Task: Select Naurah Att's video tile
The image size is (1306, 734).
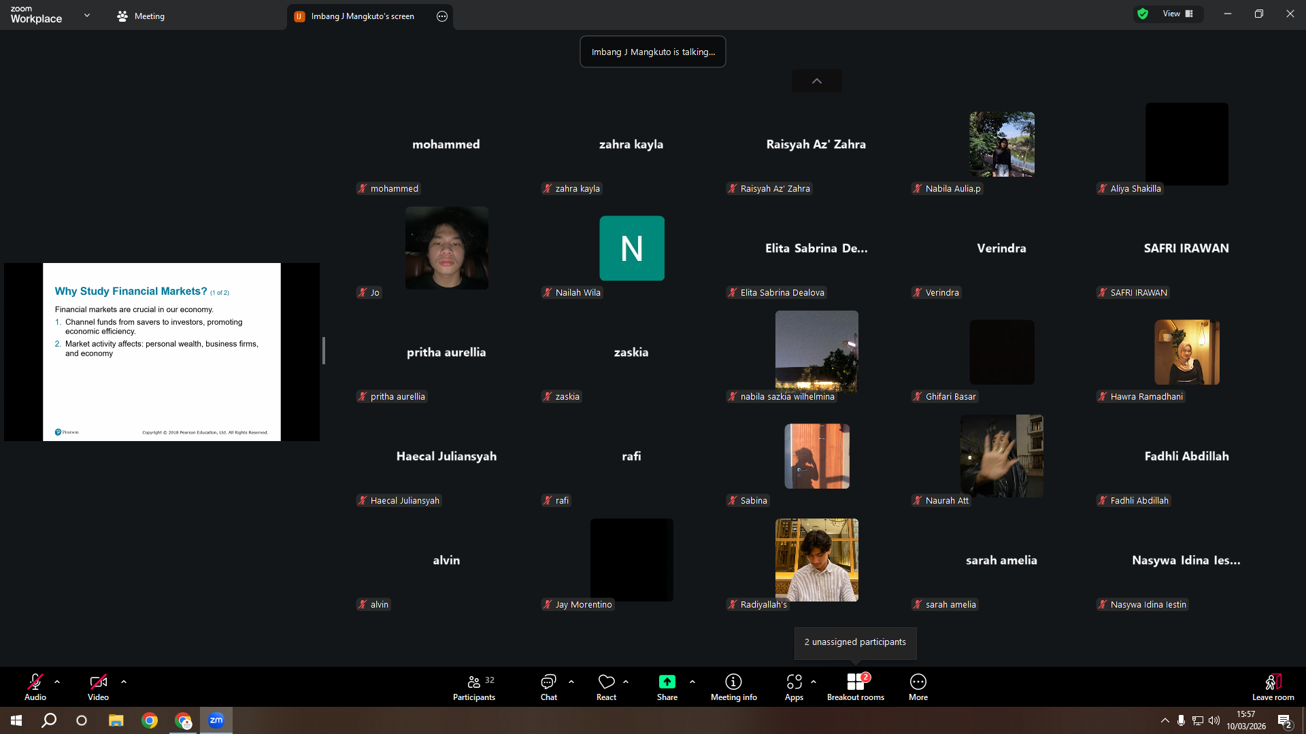Action: (1002, 456)
